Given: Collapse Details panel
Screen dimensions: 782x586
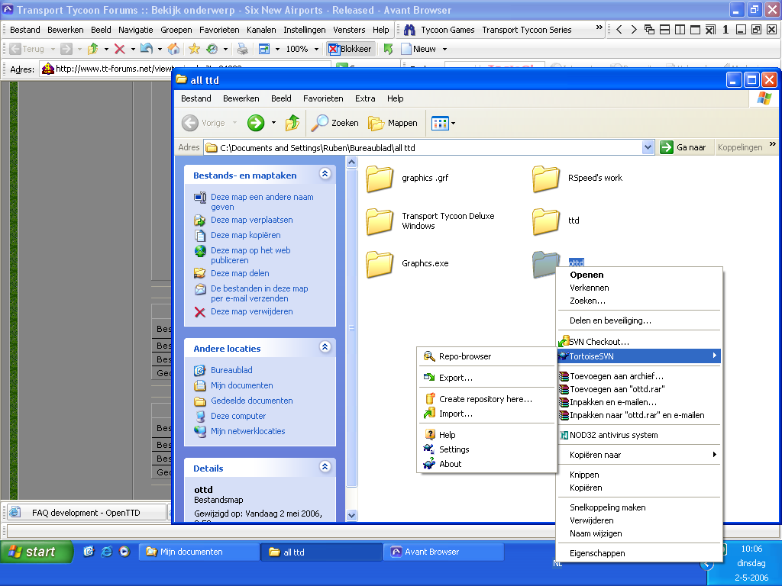Looking at the screenshot, I should point(325,467).
